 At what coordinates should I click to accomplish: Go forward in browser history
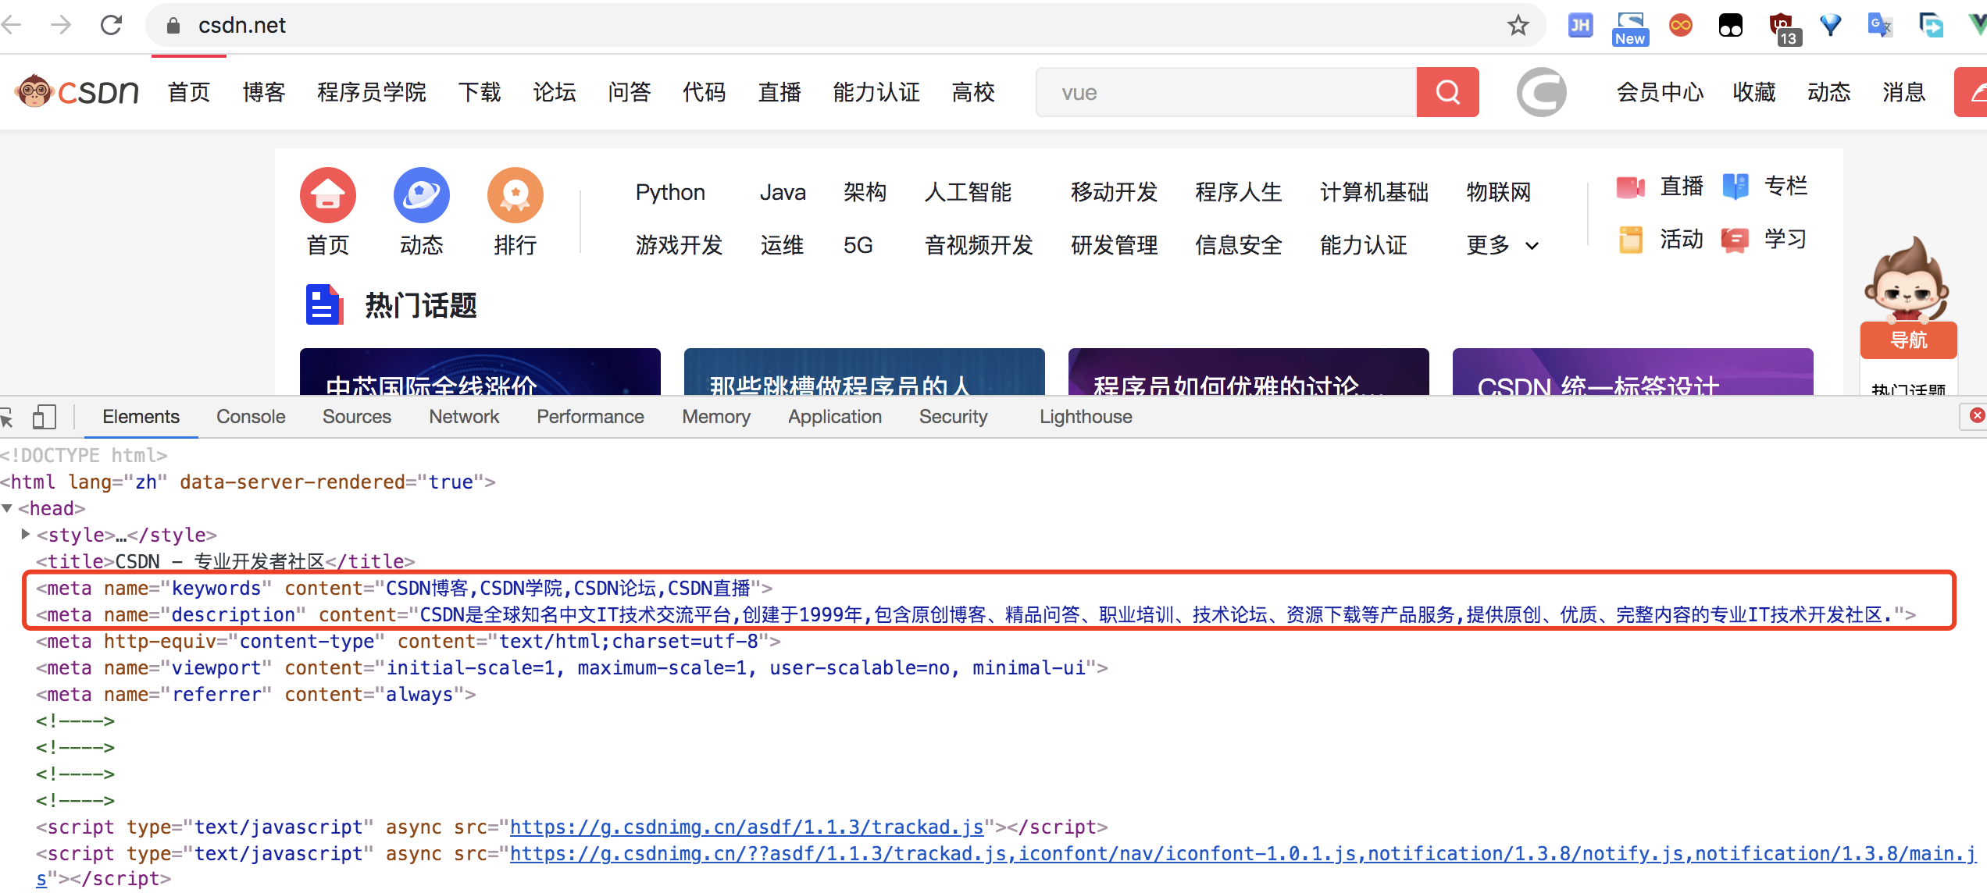coord(61,25)
